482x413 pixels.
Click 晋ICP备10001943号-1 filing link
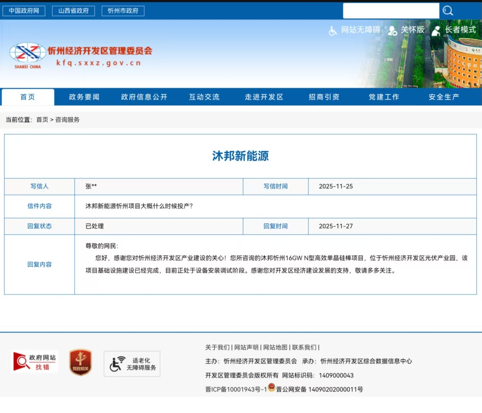(x=236, y=389)
